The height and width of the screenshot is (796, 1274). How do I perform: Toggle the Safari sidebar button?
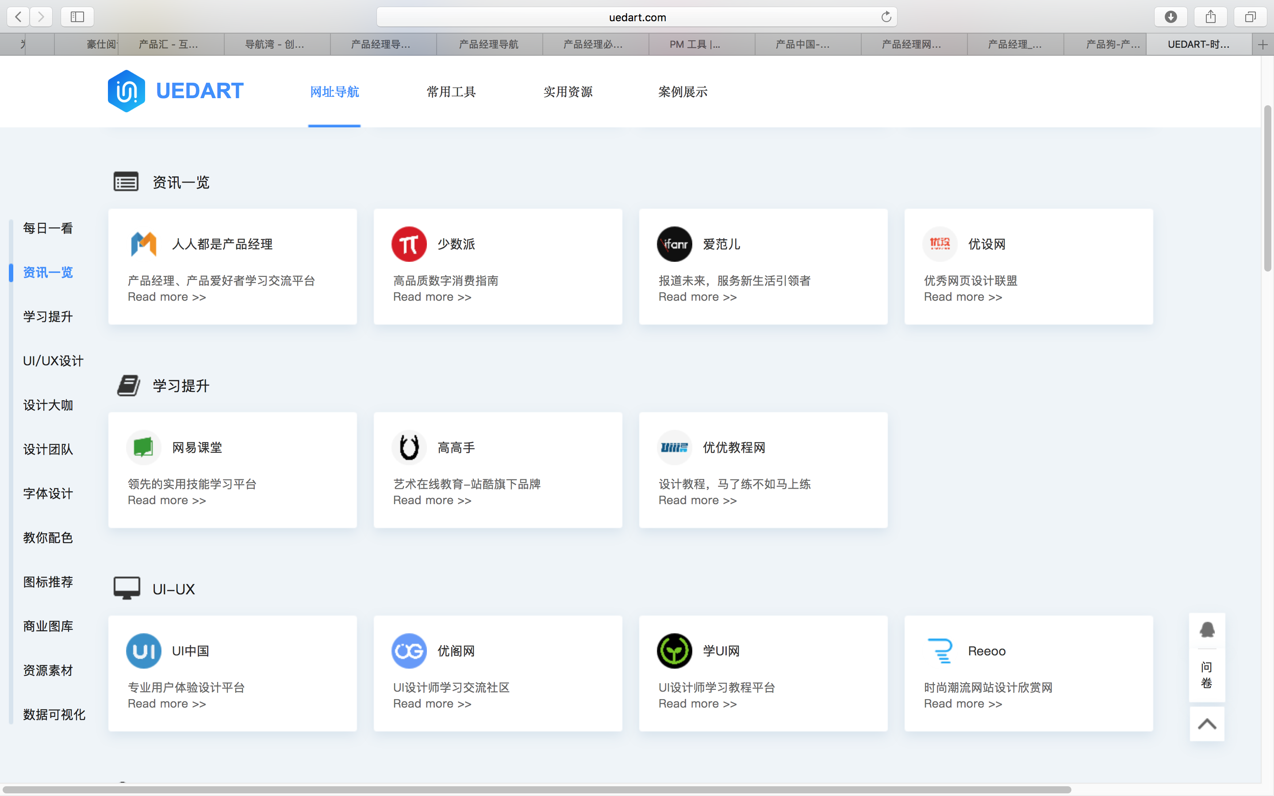tap(77, 17)
